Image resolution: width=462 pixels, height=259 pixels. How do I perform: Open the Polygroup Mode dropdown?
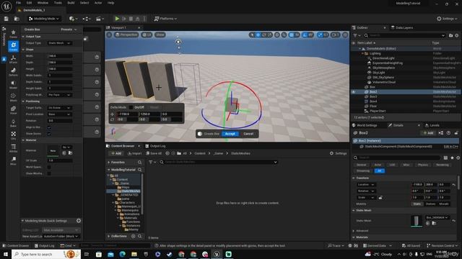coord(59,95)
